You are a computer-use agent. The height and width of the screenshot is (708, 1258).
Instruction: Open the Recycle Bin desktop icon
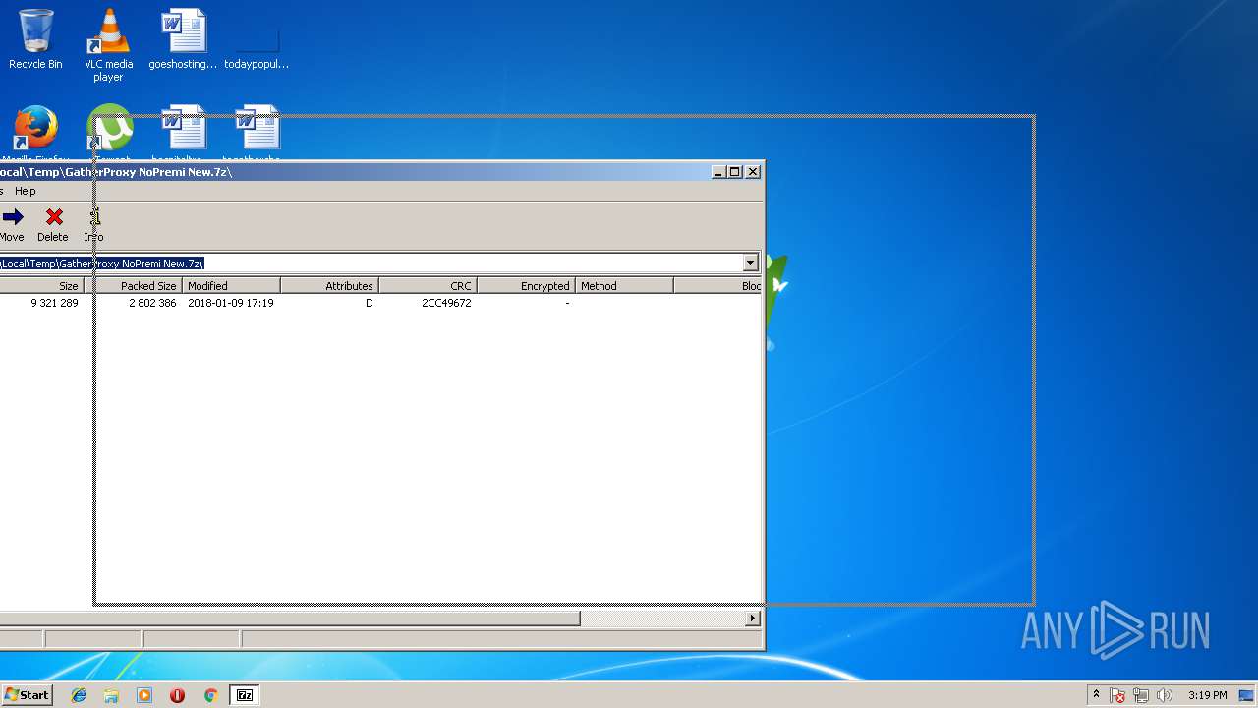[x=35, y=40]
